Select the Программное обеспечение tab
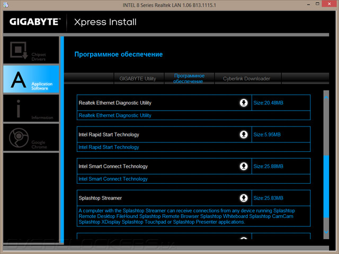 point(189,79)
